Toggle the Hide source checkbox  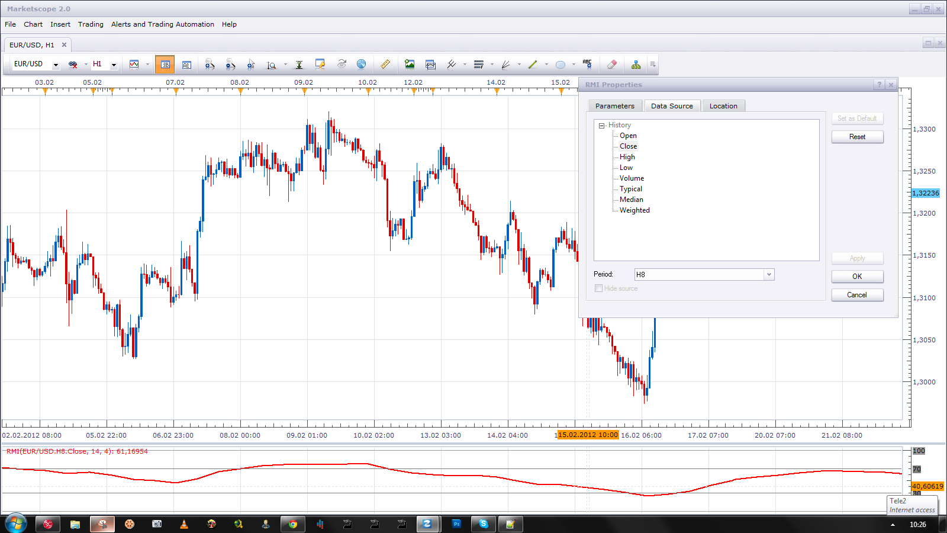coord(598,288)
